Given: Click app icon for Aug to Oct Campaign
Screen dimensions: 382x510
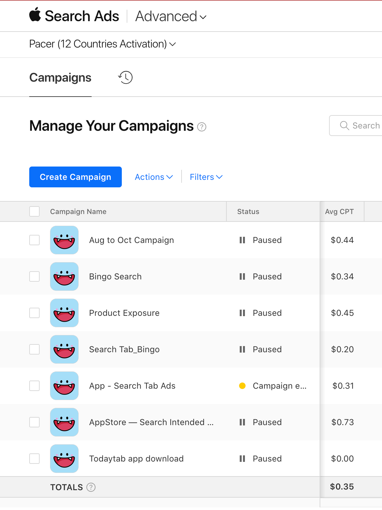Looking at the screenshot, I should (x=64, y=240).
